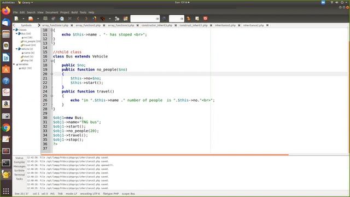
Task: Open the Search menu
Action: pos(31,13)
